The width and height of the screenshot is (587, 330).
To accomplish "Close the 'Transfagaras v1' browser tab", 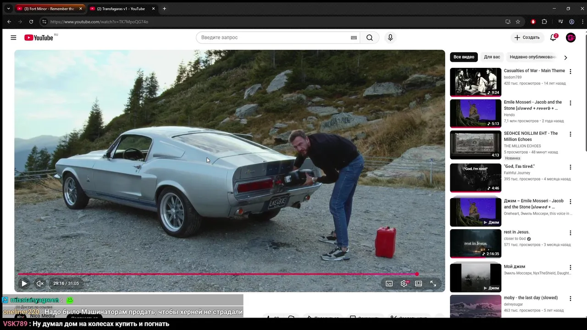I will pos(153,9).
